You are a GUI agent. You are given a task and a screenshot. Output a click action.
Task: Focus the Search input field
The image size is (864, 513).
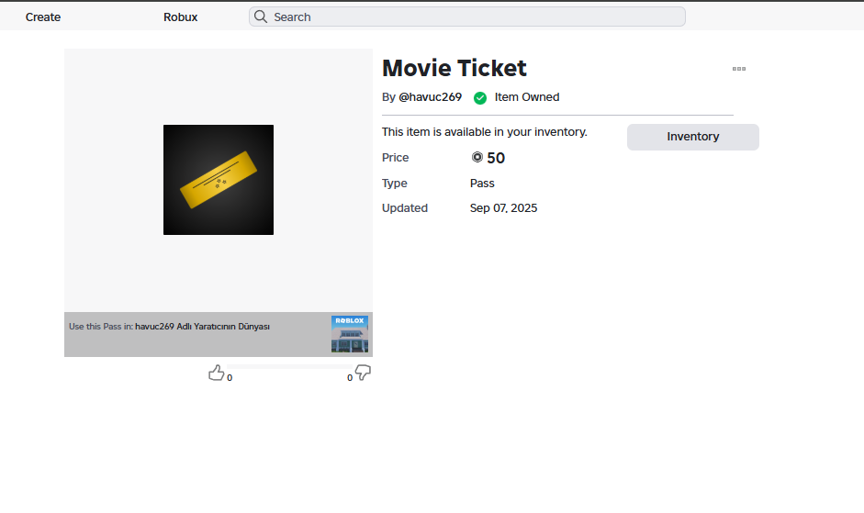point(473,17)
